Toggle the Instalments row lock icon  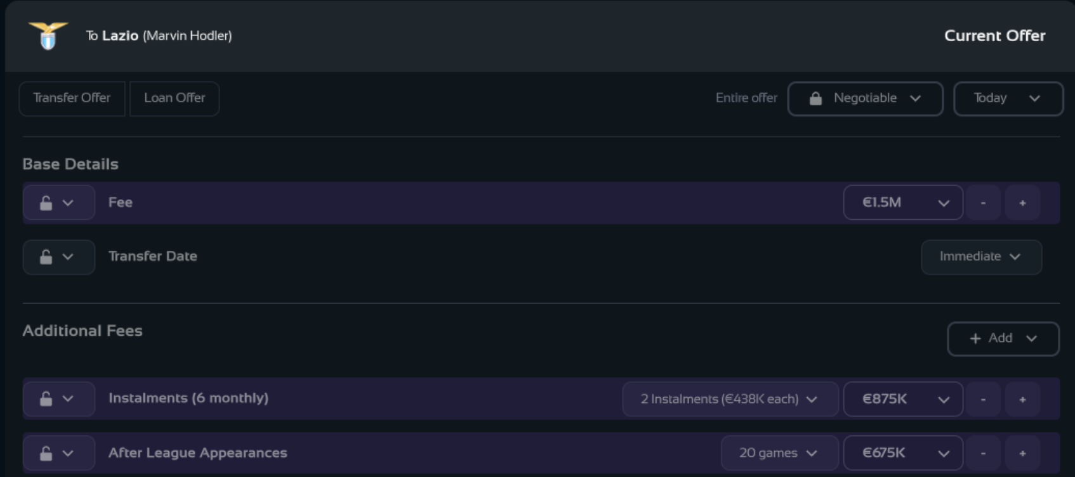click(46, 398)
